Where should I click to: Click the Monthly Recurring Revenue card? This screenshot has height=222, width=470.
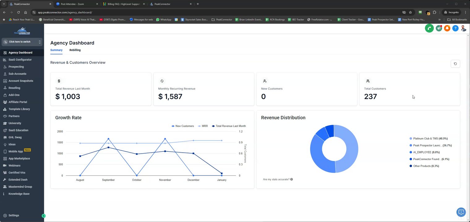tap(204, 89)
